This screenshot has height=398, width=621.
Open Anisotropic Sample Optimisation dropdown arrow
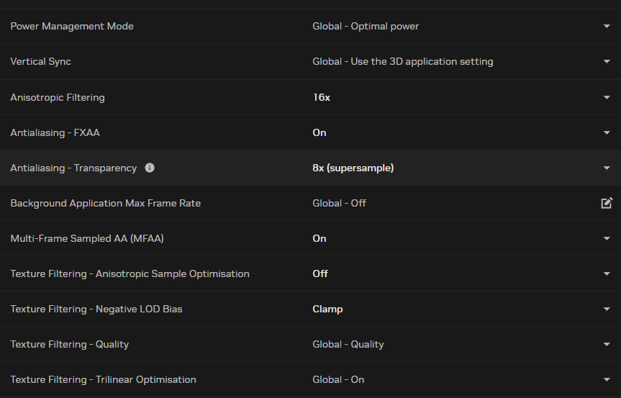click(607, 273)
